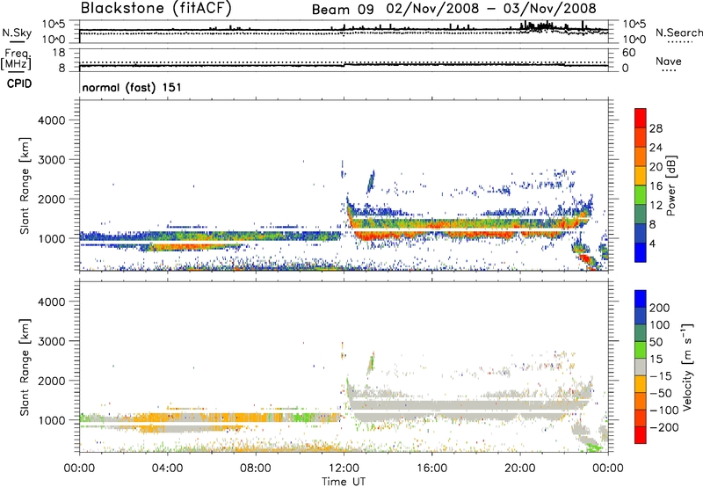Click the '3000' tick on the velocity panel
703x487 pixels.
[52, 341]
